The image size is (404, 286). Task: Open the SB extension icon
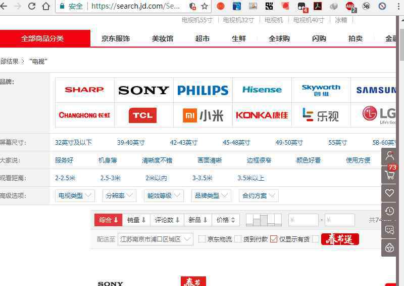(x=366, y=6)
